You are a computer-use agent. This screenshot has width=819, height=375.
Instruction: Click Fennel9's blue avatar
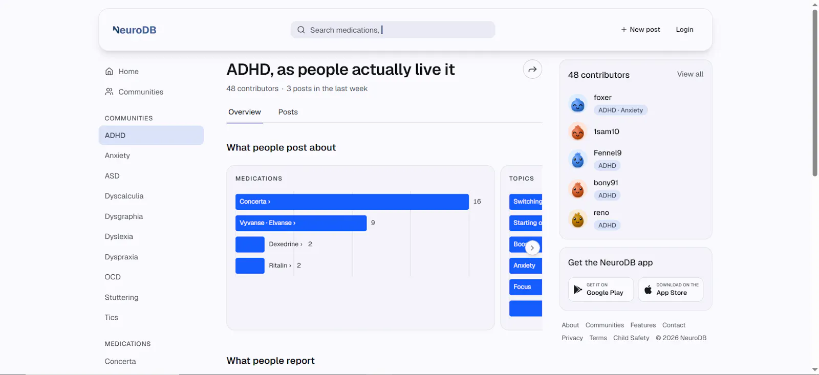(x=577, y=160)
